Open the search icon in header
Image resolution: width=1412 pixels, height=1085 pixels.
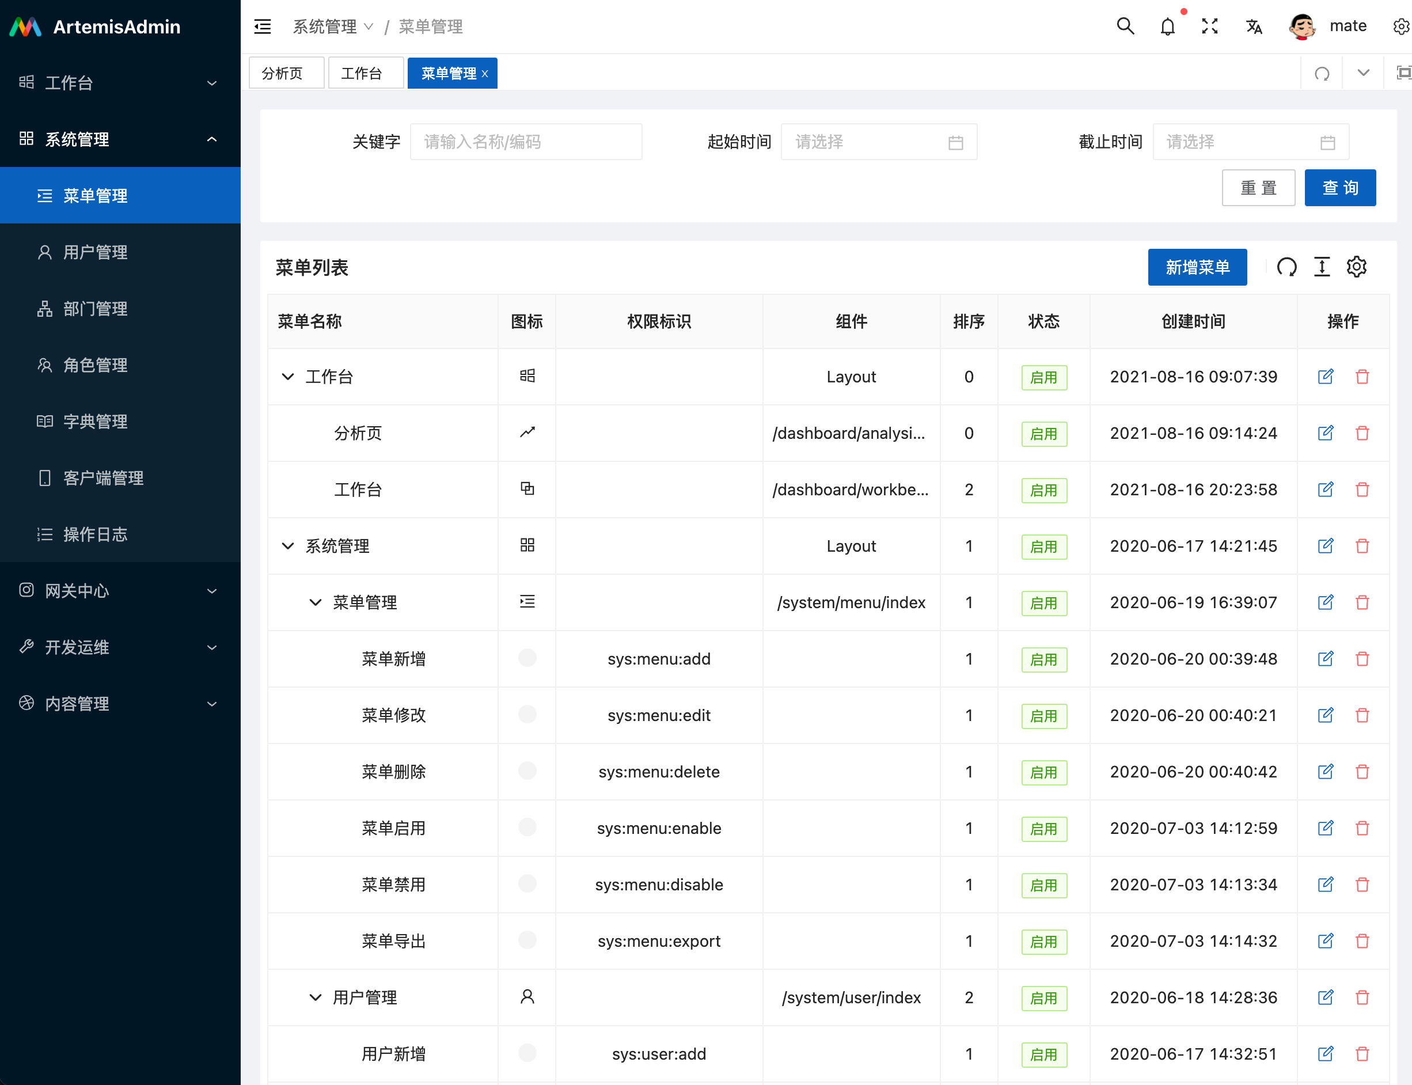tap(1125, 26)
